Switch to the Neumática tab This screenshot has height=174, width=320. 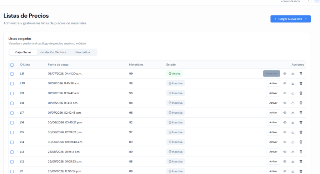click(82, 52)
